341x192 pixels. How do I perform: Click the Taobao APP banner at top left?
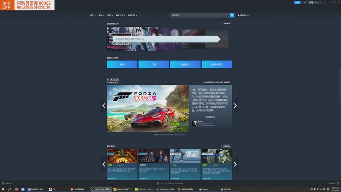27,5
